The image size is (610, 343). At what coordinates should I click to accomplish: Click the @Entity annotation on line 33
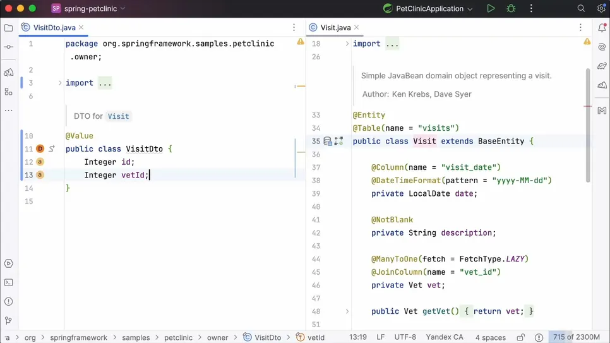369,115
